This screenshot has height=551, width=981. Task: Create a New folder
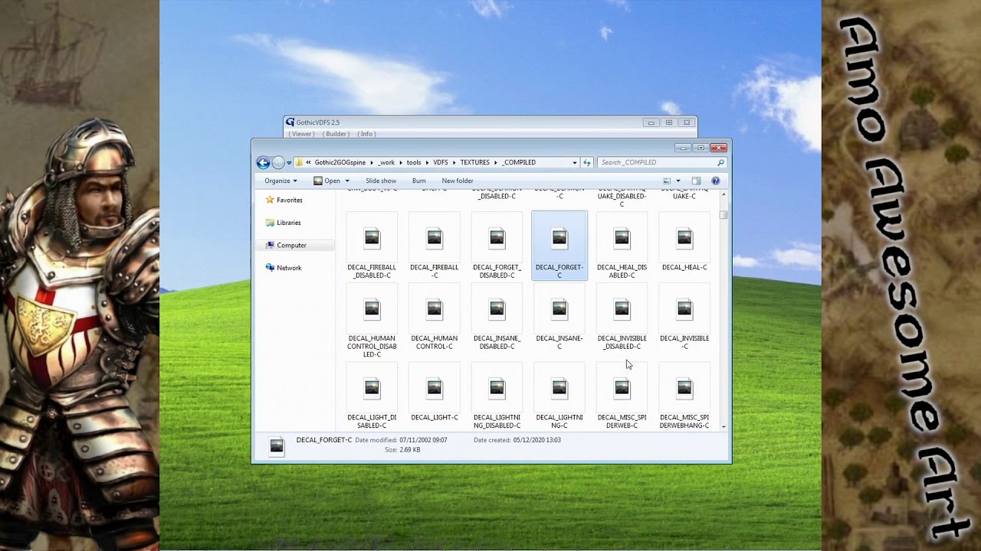click(458, 181)
